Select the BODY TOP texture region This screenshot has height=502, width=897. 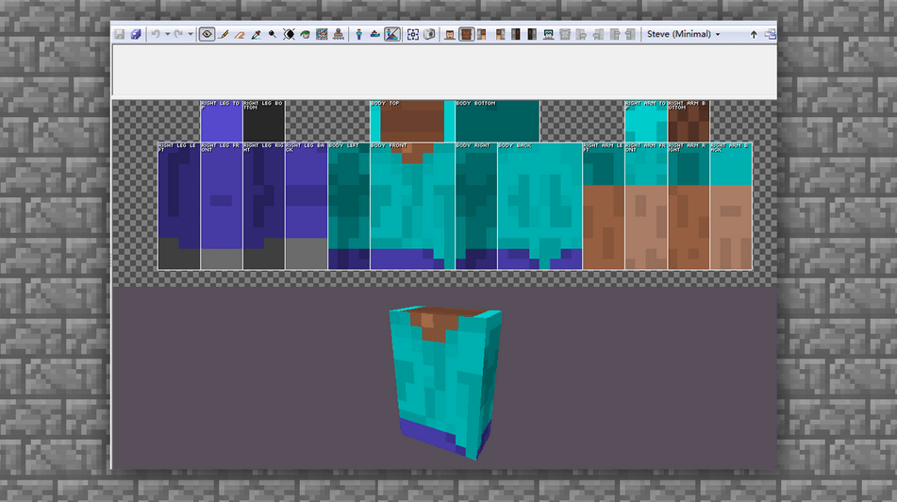click(x=412, y=122)
